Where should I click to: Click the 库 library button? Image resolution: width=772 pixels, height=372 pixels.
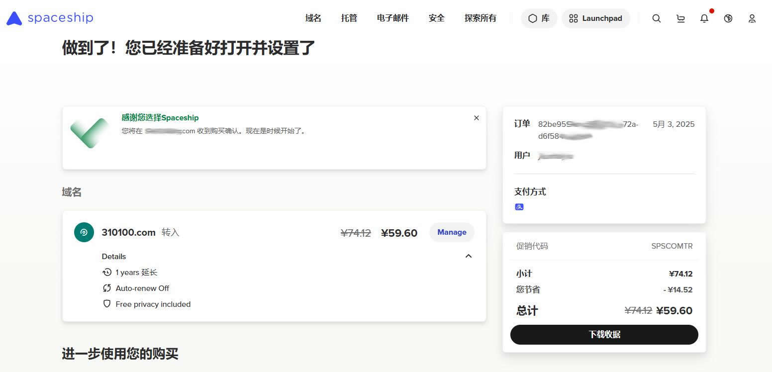[x=539, y=18]
